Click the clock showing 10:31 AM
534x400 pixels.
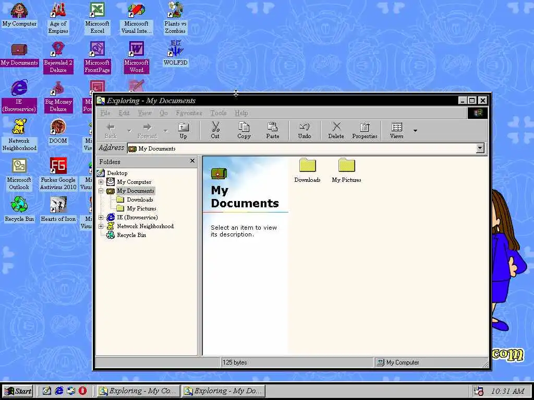point(507,392)
